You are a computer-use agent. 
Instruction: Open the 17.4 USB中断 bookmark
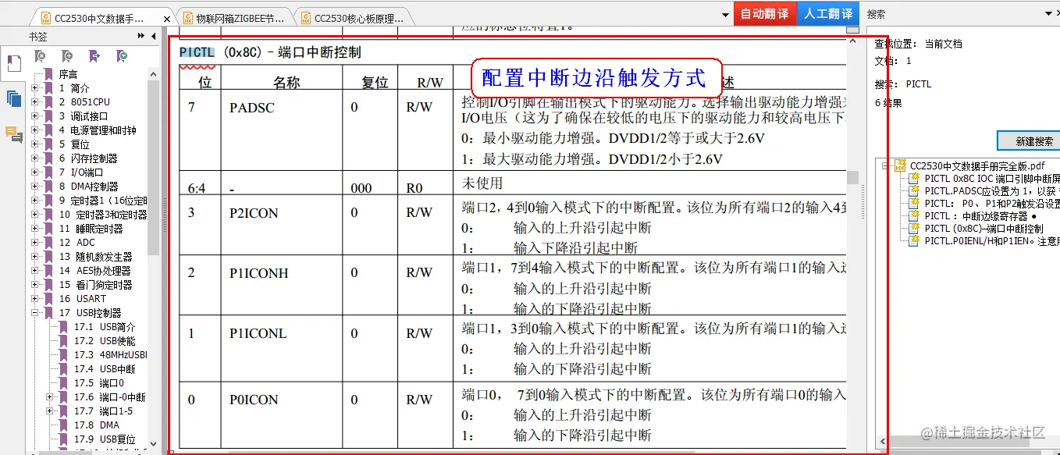(x=105, y=369)
